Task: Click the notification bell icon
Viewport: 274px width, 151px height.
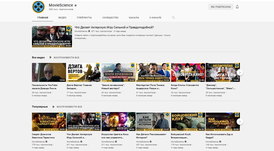Action: (237, 7)
